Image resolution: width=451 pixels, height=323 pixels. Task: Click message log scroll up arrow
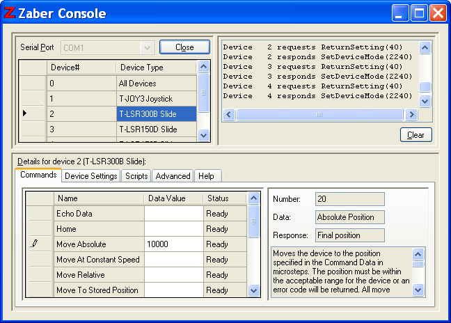(x=425, y=48)
